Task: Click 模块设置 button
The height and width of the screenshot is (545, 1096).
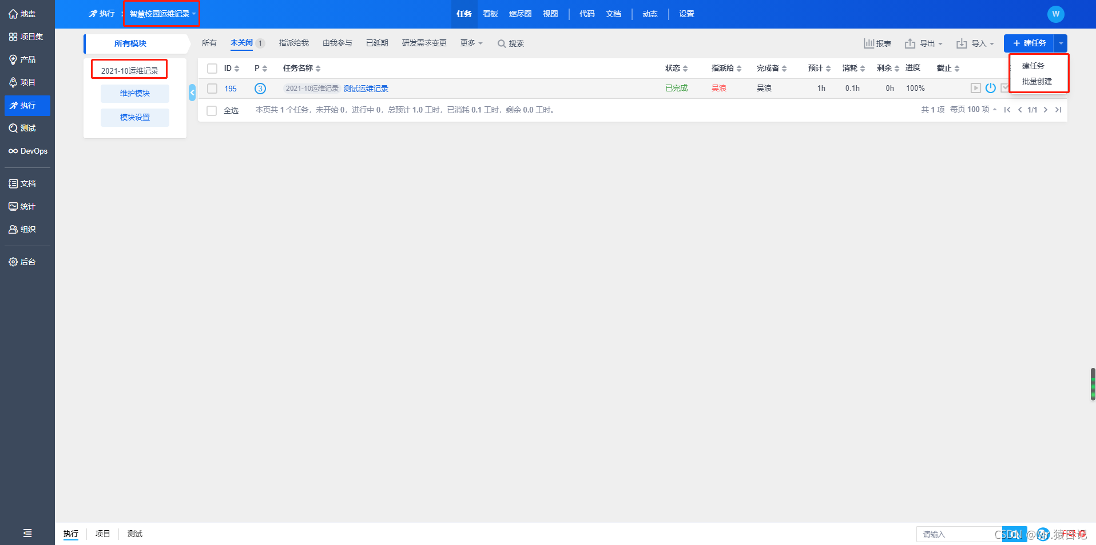Action: click(x=135, y=118)
